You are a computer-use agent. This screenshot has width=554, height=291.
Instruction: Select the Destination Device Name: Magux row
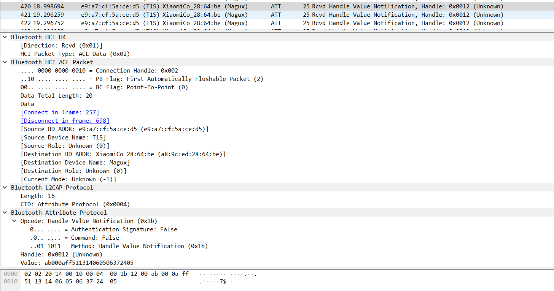75,163
